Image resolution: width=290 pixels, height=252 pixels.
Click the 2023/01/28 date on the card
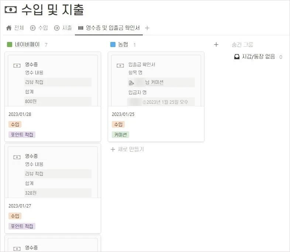point(20,114)
